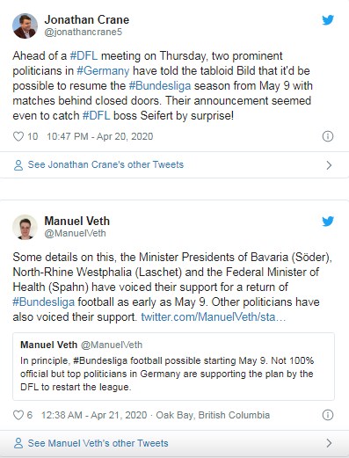Click person icon beside See Manuel Veth's other Tweets
349x458 pixels.
point(18,443)
